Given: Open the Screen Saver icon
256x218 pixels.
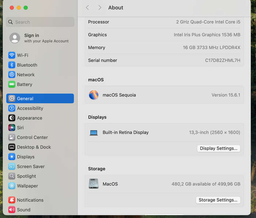Looking at the screenshot, I should 12,167.
